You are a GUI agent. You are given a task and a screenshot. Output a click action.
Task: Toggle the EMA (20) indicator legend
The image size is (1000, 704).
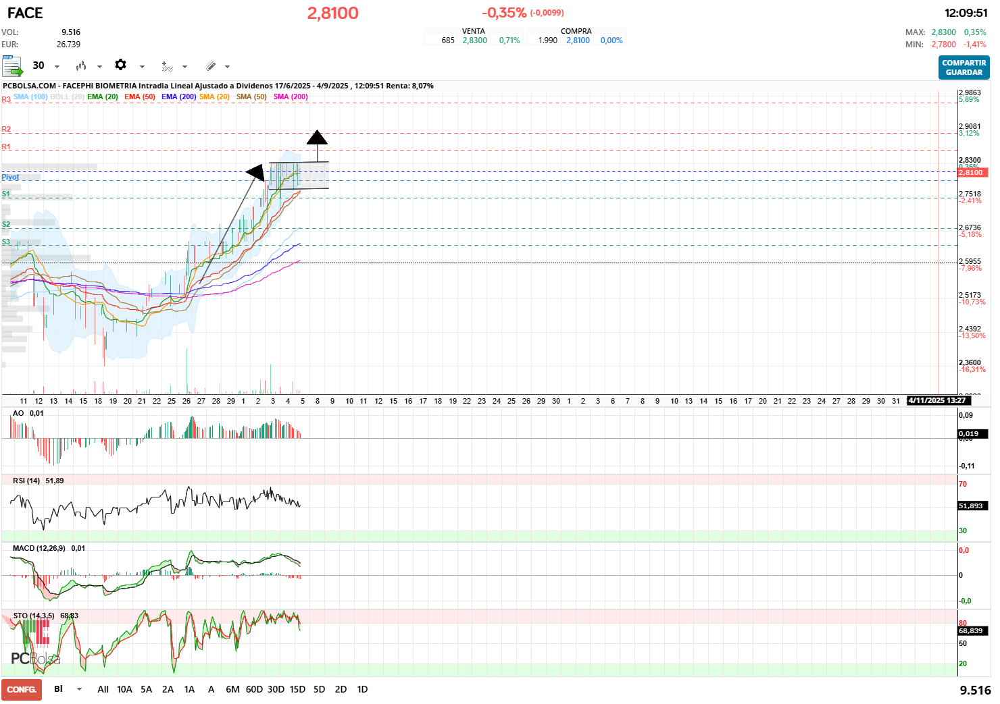click(x=103, y=97)
